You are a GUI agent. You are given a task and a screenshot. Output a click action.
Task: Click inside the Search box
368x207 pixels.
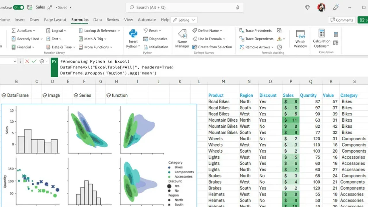[184, 7]
